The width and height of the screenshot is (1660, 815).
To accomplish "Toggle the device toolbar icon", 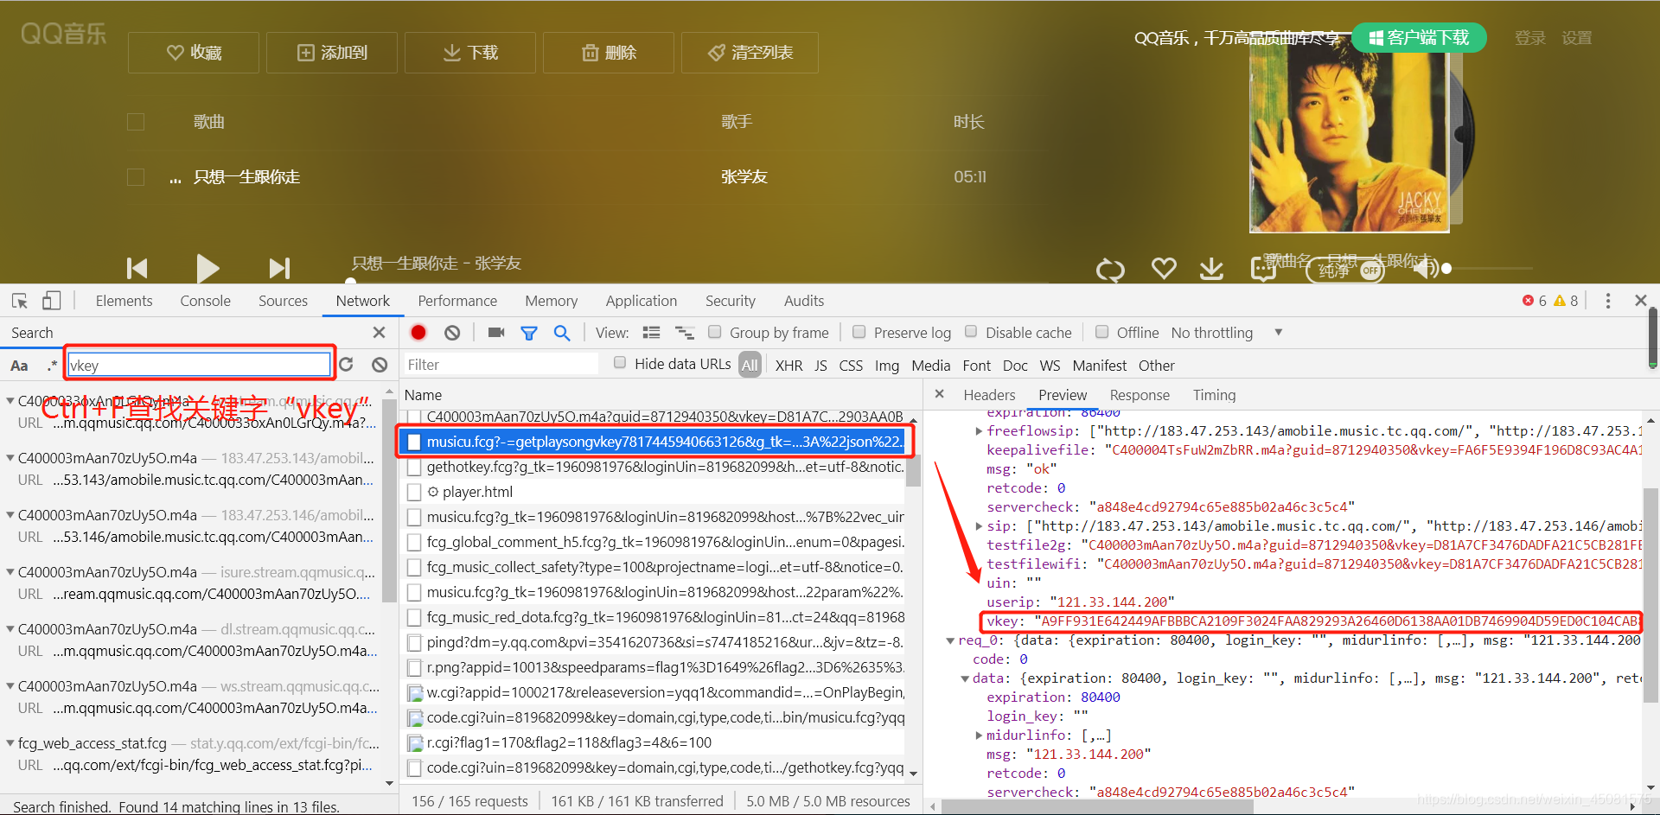I will 51,301.
